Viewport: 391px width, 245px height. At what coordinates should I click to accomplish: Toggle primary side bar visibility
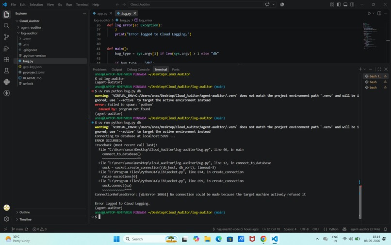tap(339, 4)
